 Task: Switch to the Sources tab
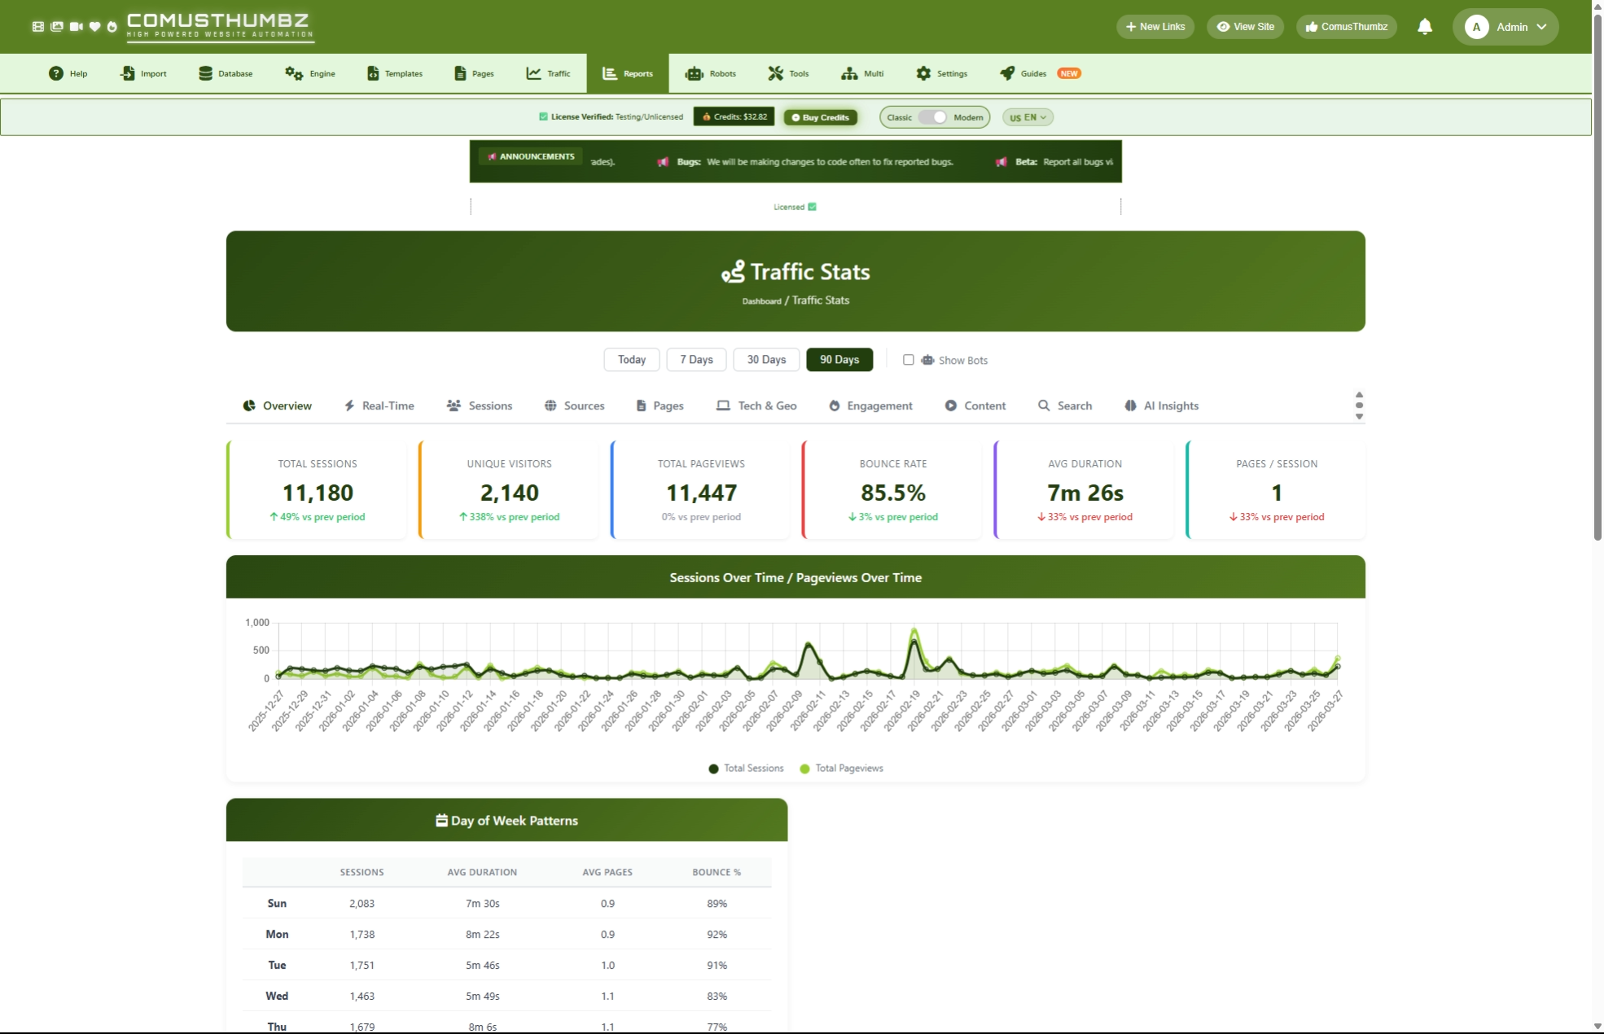[574, 405]
